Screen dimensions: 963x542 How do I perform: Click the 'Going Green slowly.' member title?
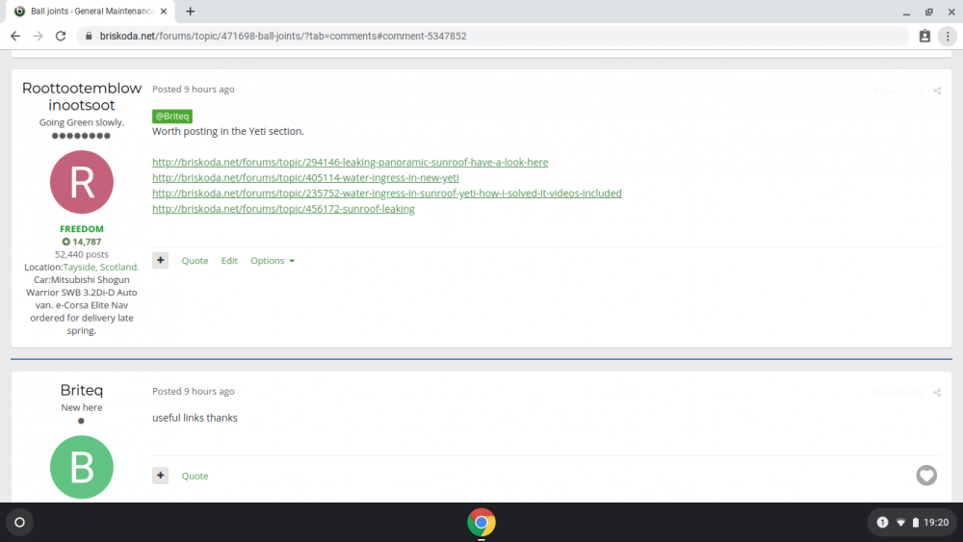tap(82, 122)
